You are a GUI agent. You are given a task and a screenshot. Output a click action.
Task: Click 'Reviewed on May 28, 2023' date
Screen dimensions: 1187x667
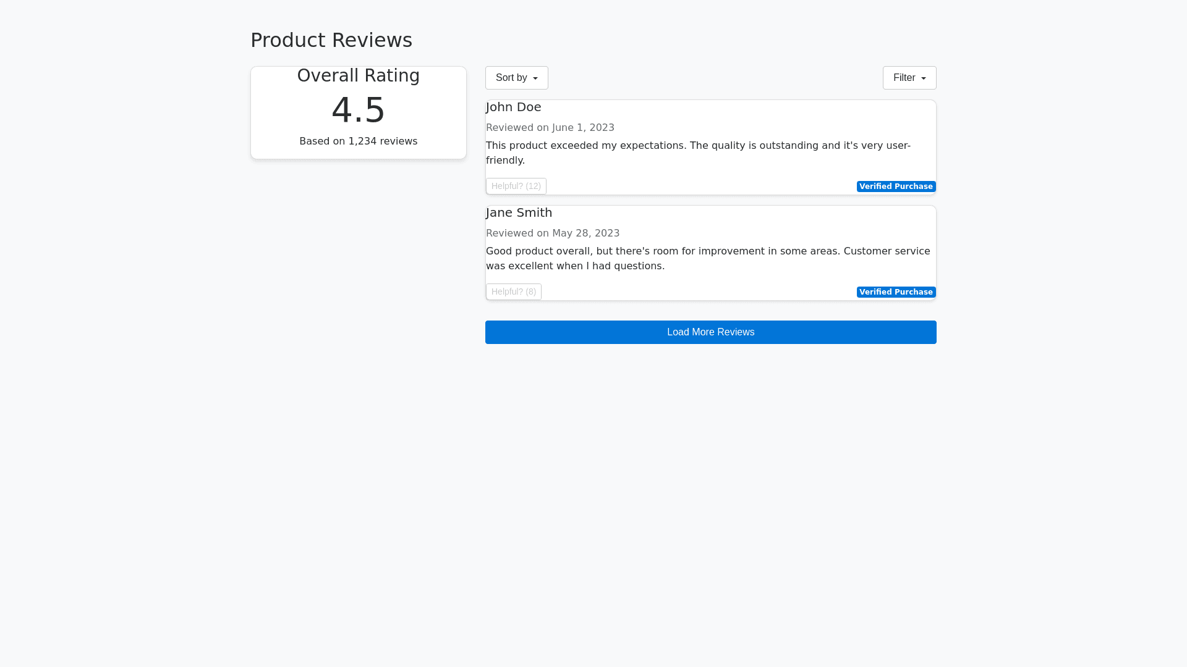click(552, 233)
